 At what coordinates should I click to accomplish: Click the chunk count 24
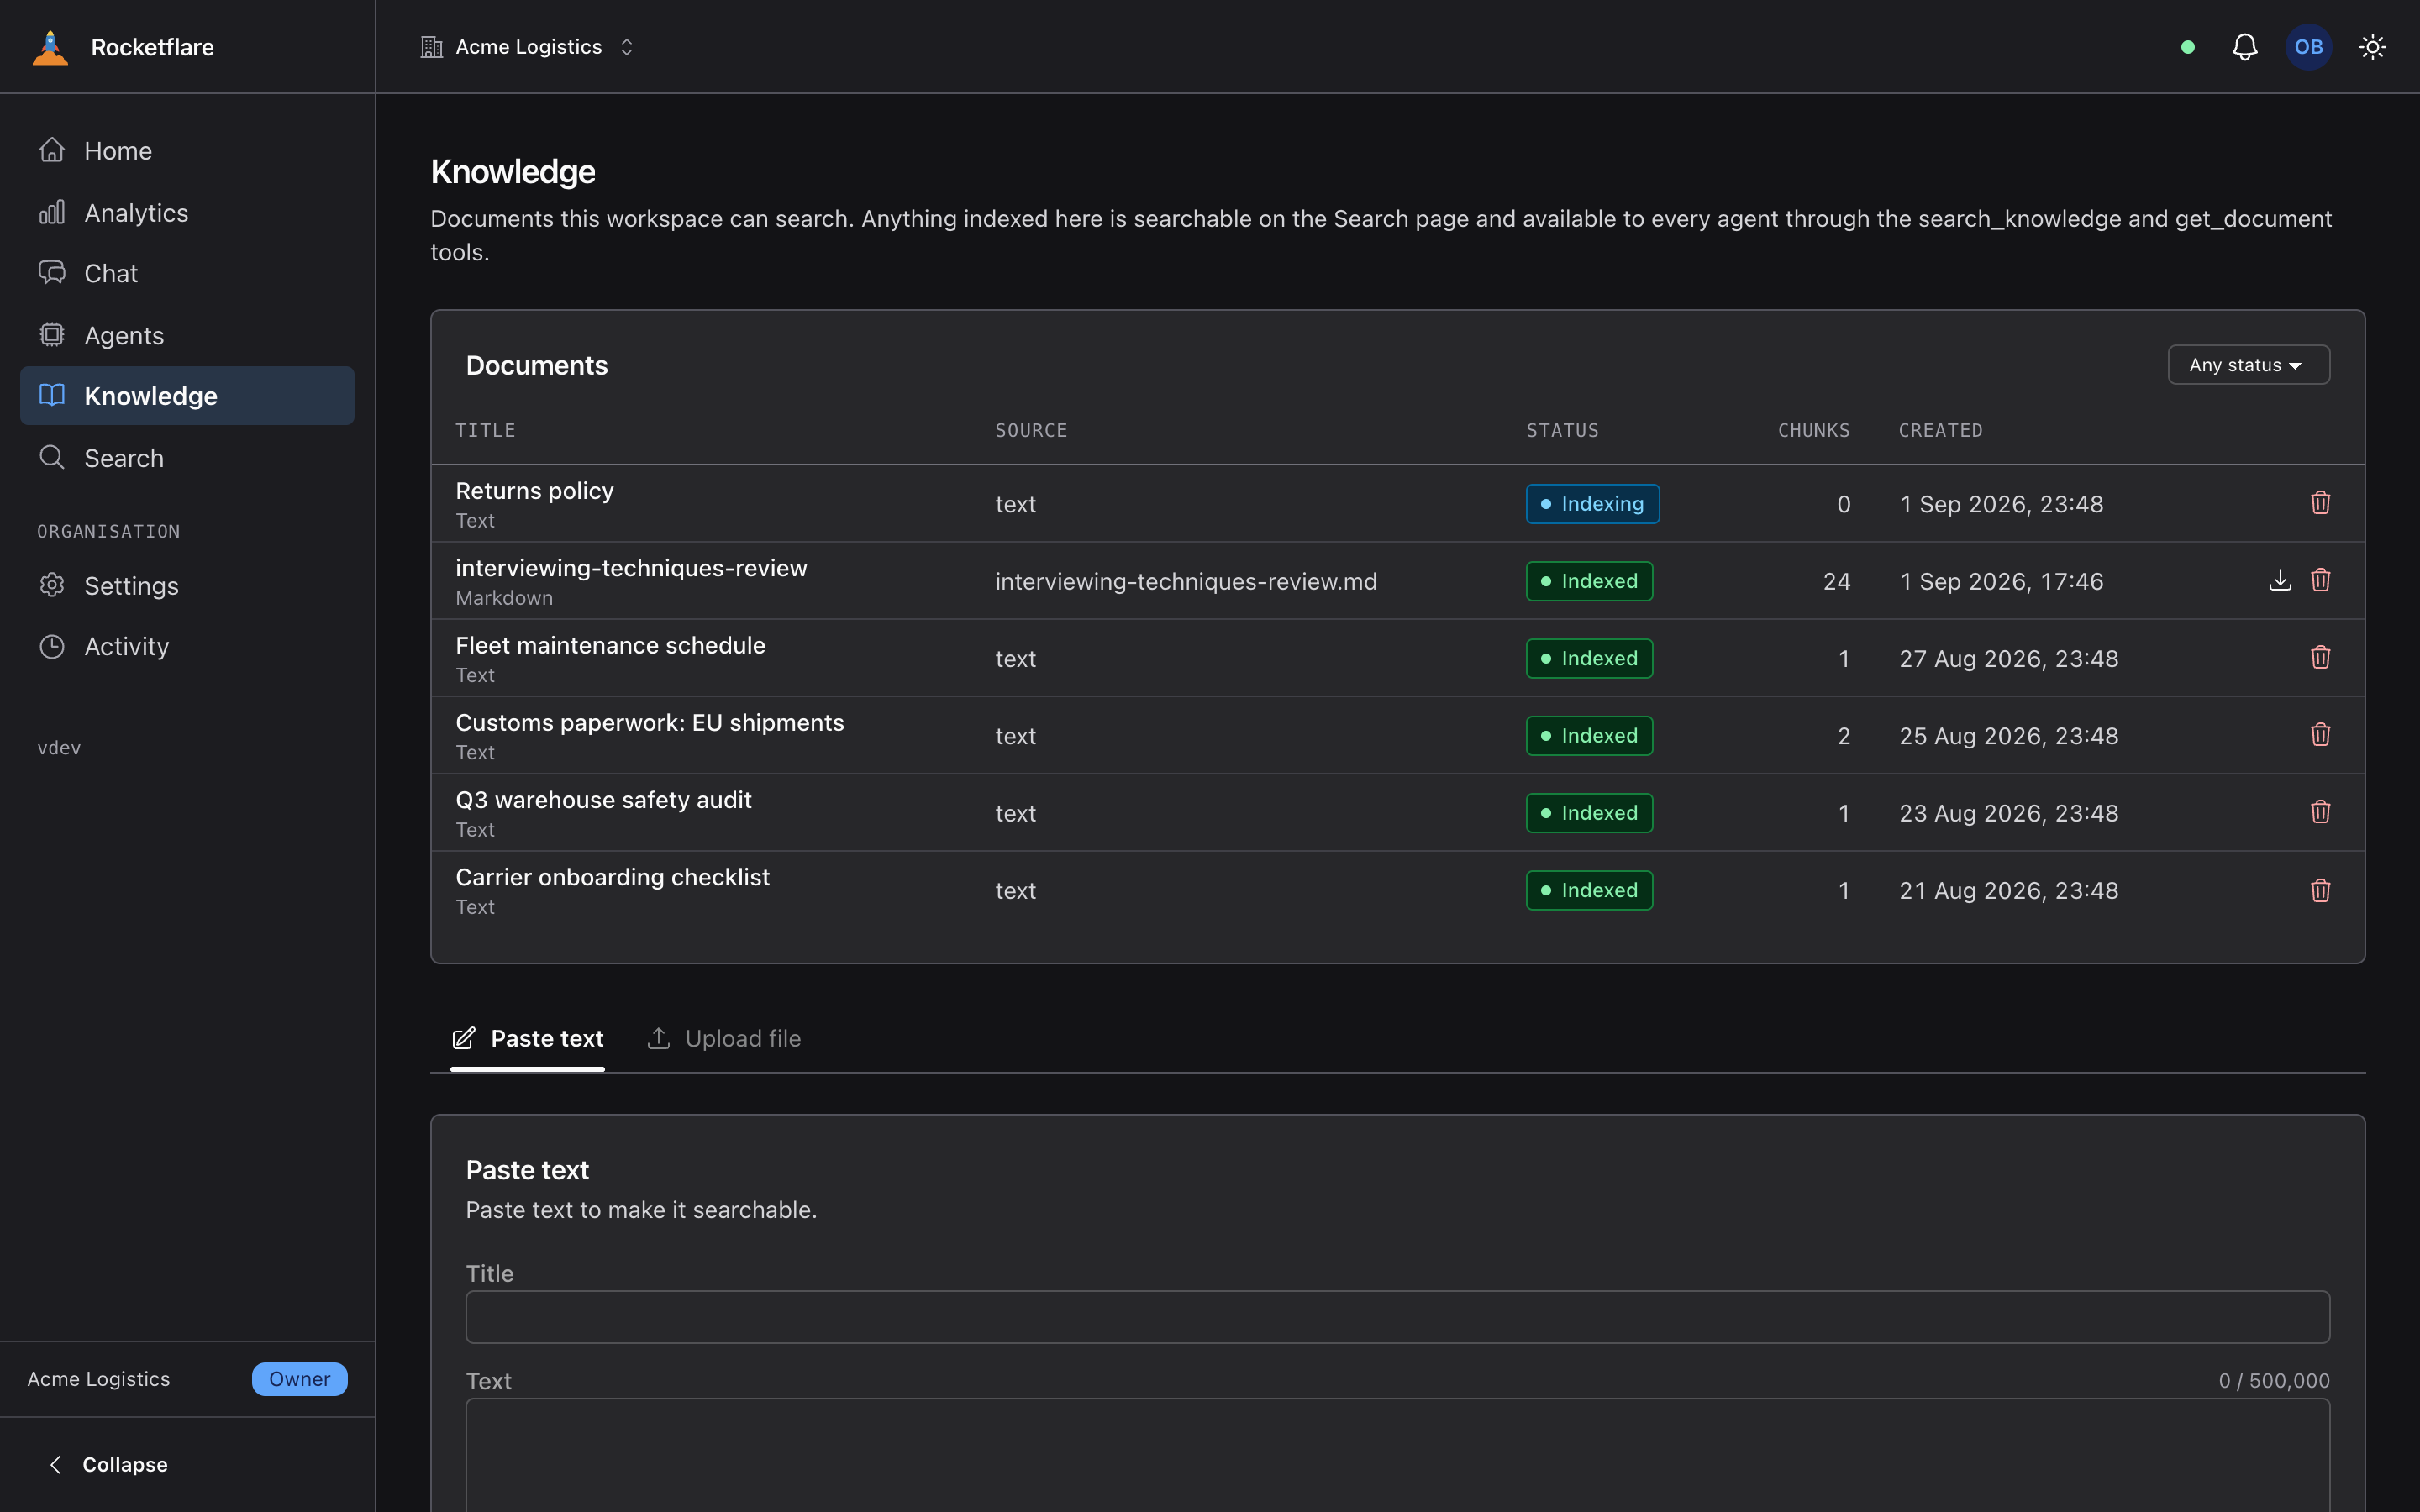coord(1836,581)
